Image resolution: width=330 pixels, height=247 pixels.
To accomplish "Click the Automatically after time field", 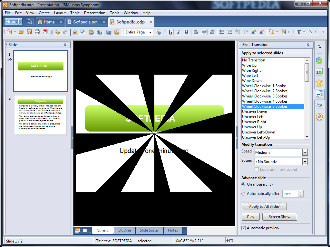I will [x=290, y=194].
